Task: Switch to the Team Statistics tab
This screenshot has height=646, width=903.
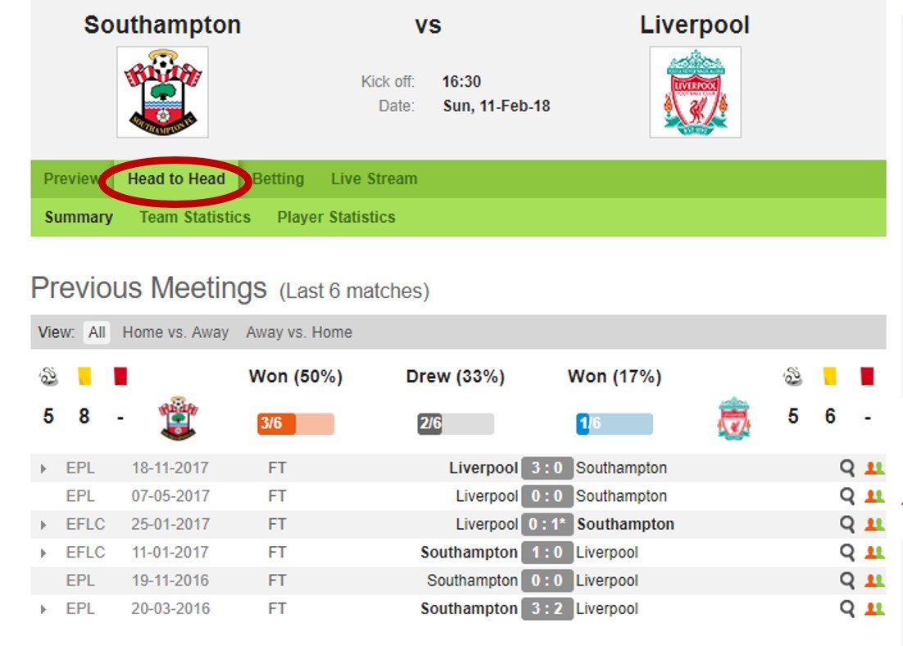Action: (x=195, y=218)
